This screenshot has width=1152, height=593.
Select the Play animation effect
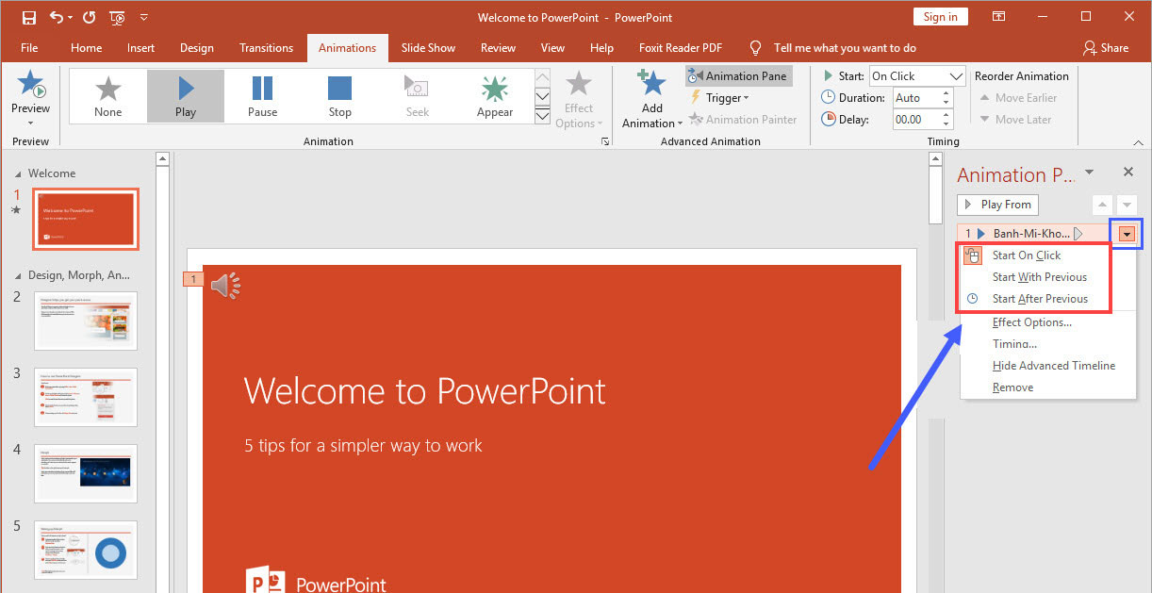point(186,96)
